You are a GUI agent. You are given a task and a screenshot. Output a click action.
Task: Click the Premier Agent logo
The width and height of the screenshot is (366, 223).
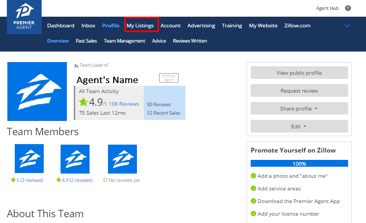tap(24, 17)
